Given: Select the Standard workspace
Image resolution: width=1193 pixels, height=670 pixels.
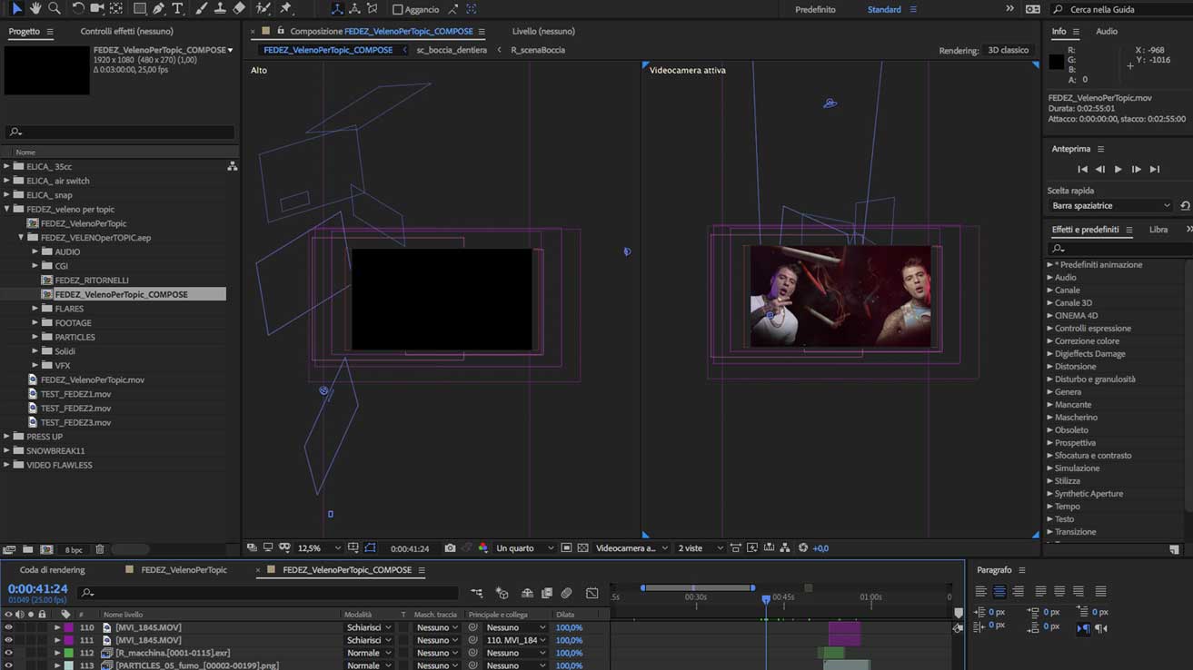Looking at the screenshot, I should coord(884,9).
